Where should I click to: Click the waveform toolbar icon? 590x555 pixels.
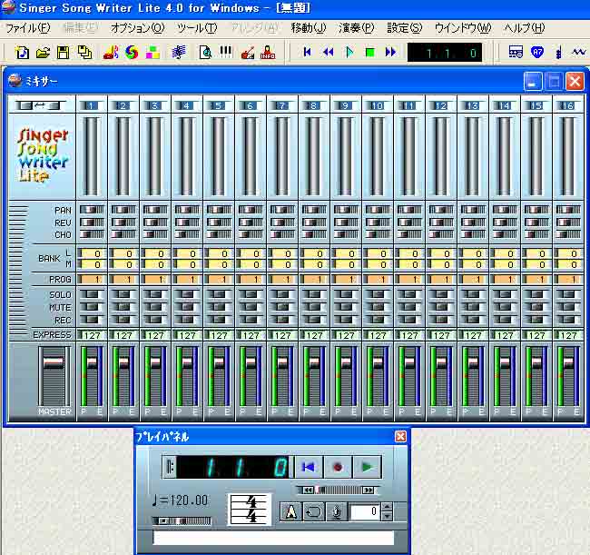(579, 52)
